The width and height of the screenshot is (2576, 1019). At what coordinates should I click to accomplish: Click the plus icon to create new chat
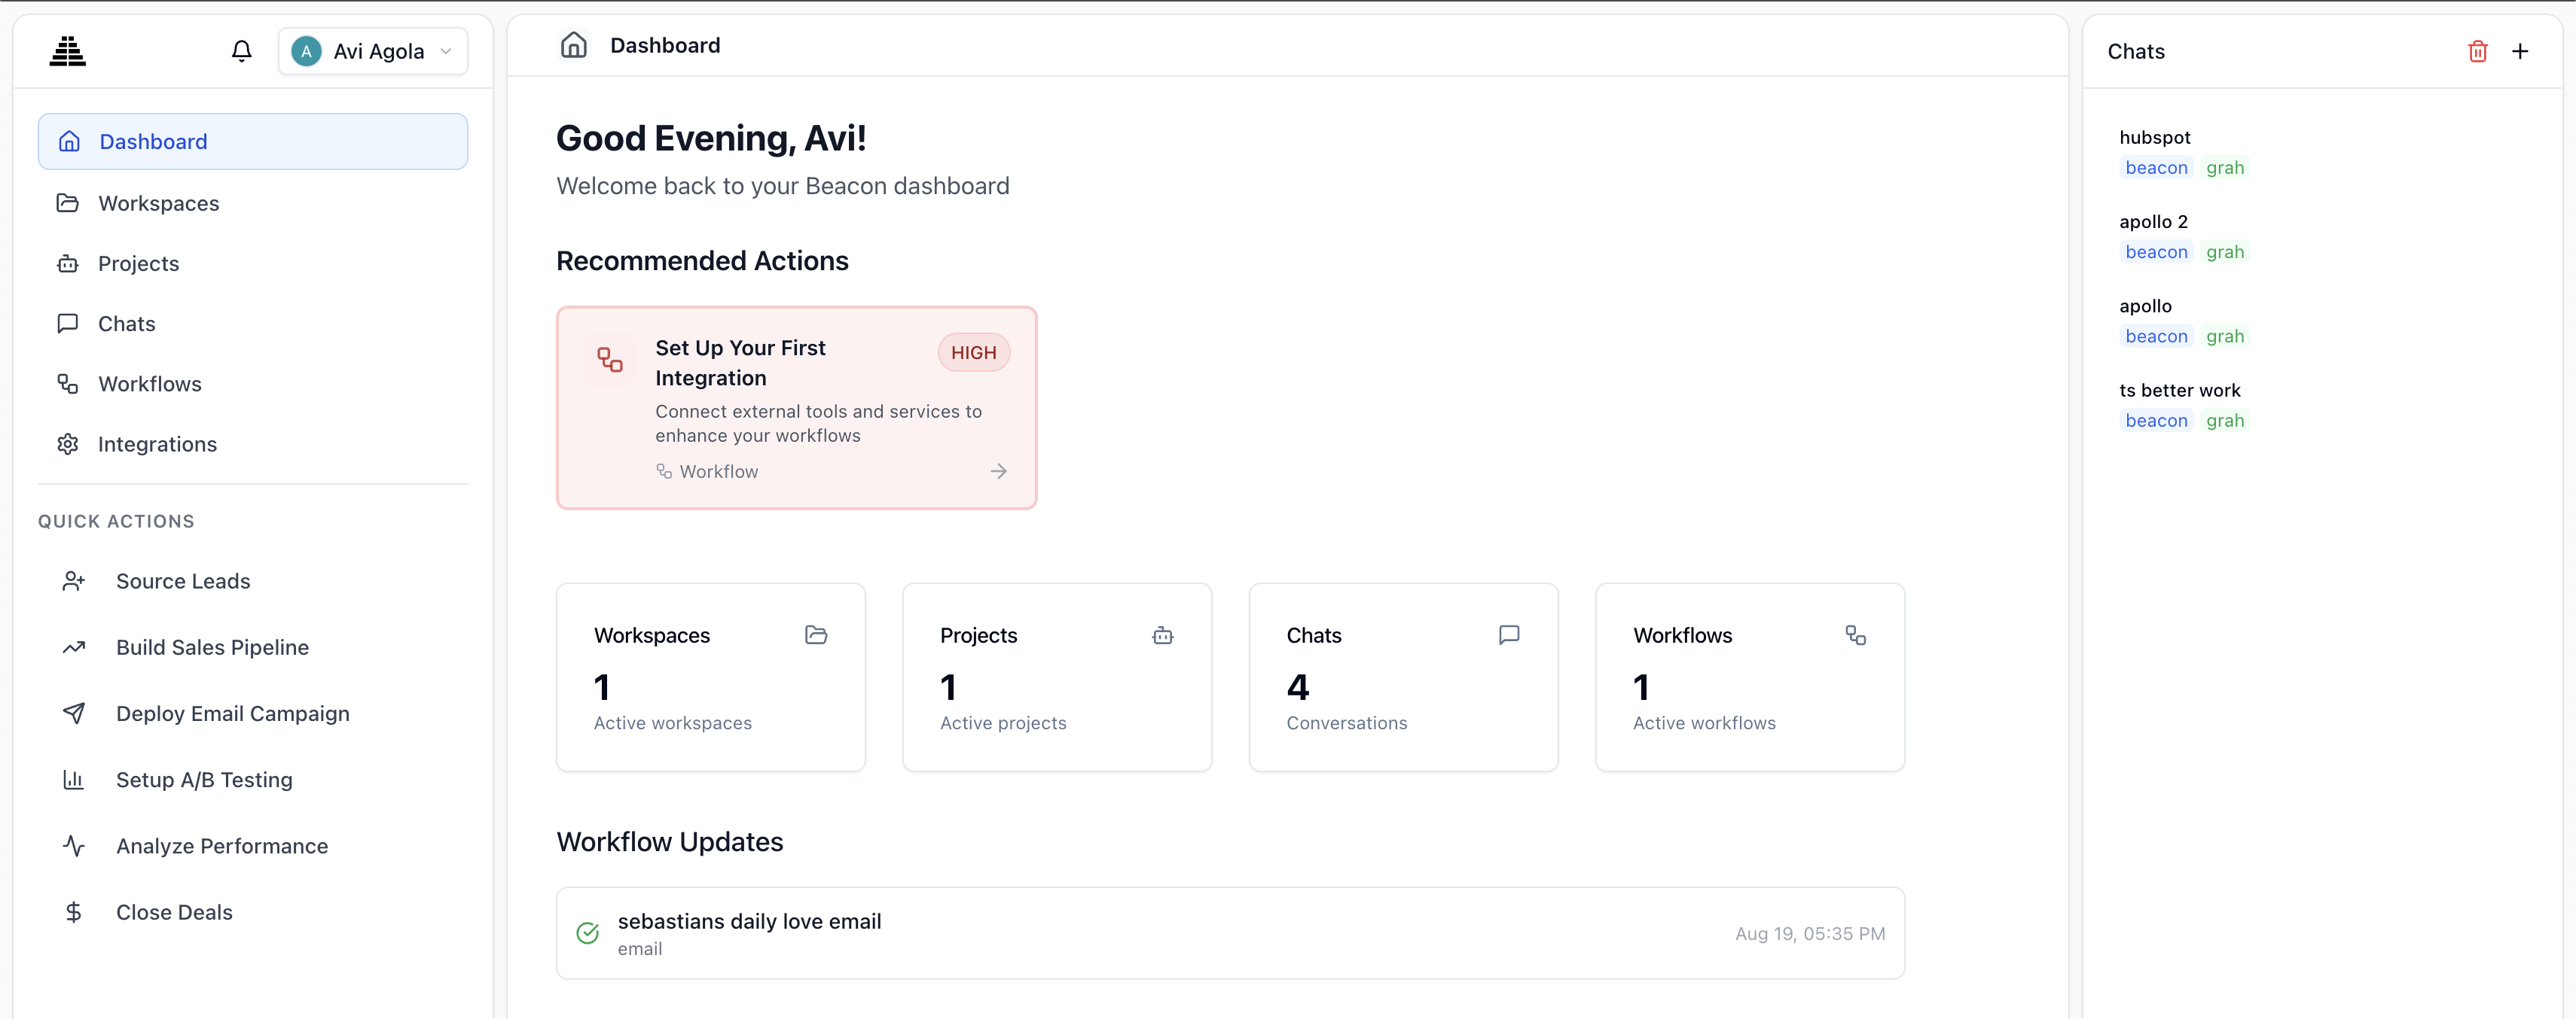(2520, 51)
